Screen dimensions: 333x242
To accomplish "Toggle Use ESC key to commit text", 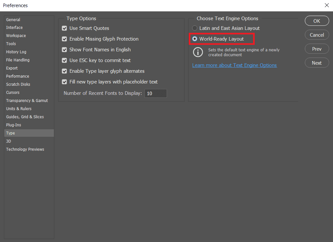I will (64, 60).
